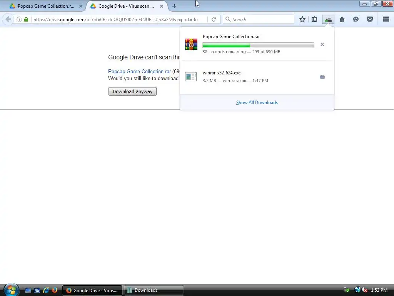The width and height of the screenshot is (394, 296).
Task: Click Switch between windows quick launch icon
Action: [x=37, y=290]
